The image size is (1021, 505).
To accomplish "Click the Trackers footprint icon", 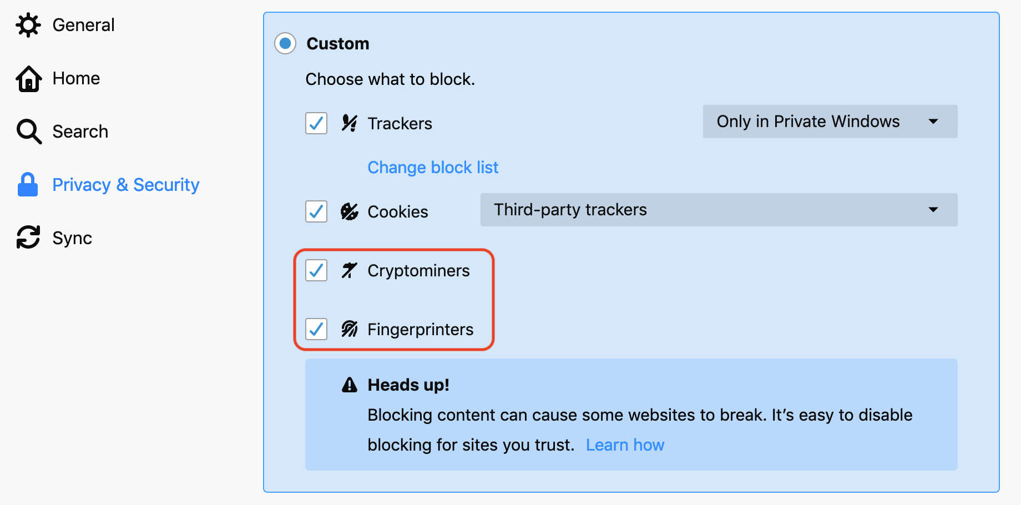I will pos(349,123).
